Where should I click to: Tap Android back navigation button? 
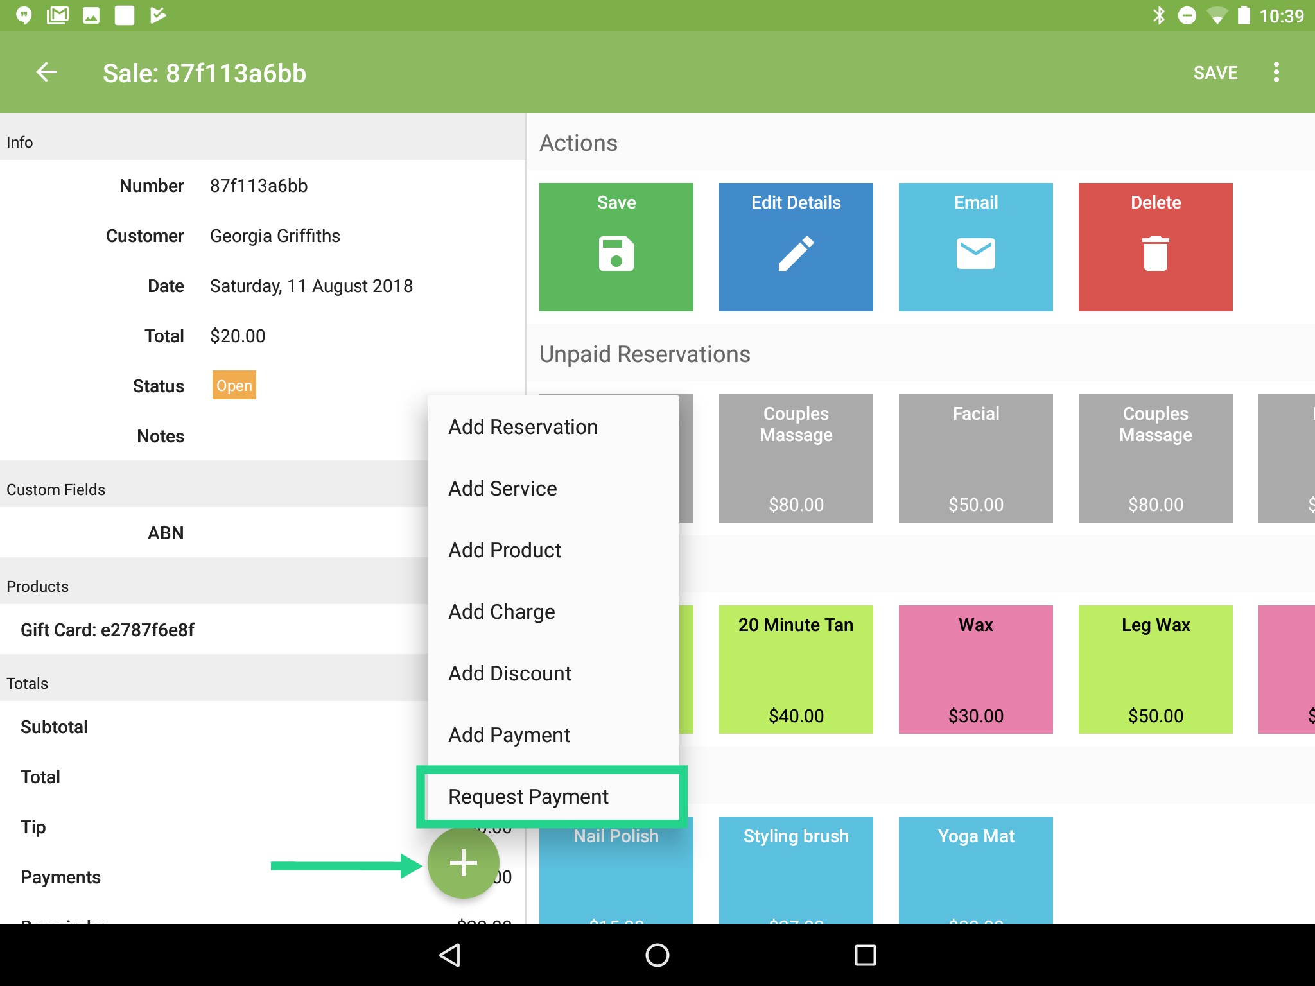pyautogui.click(x=449, y=955)
